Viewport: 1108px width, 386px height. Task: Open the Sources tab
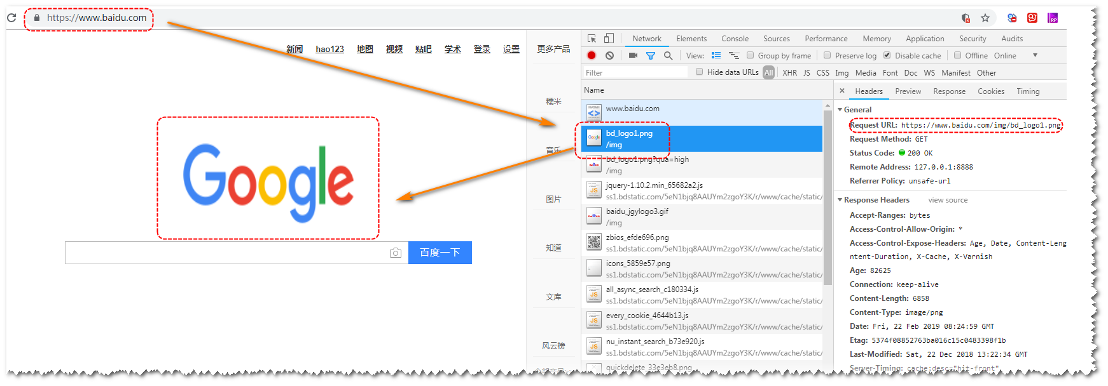pos(777,39)
